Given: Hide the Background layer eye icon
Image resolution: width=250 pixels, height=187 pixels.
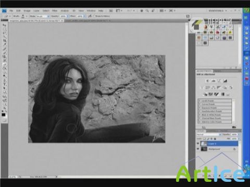Looking at the screenshot, I should point(198,149).
